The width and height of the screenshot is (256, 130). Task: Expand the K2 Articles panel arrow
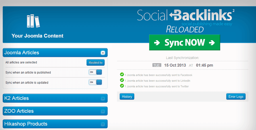tap(103, 98)
